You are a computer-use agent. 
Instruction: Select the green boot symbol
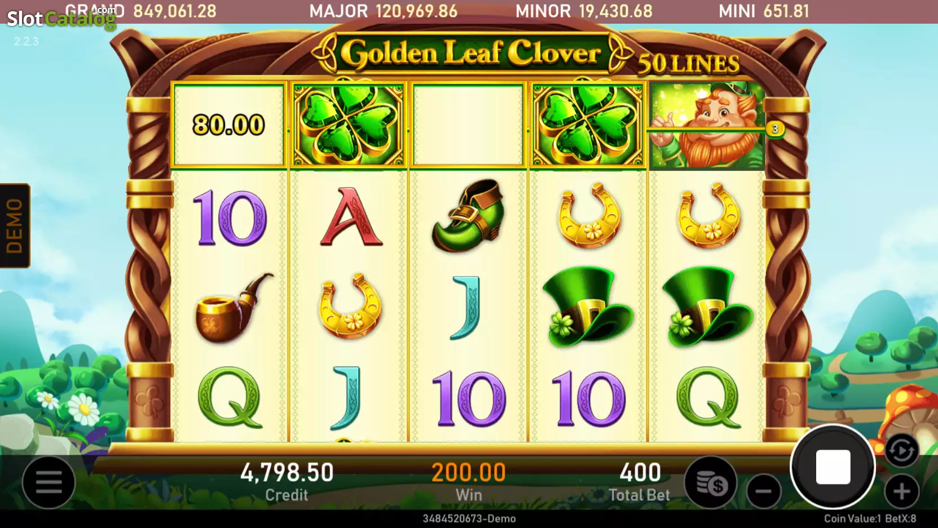tap(468, 216)
